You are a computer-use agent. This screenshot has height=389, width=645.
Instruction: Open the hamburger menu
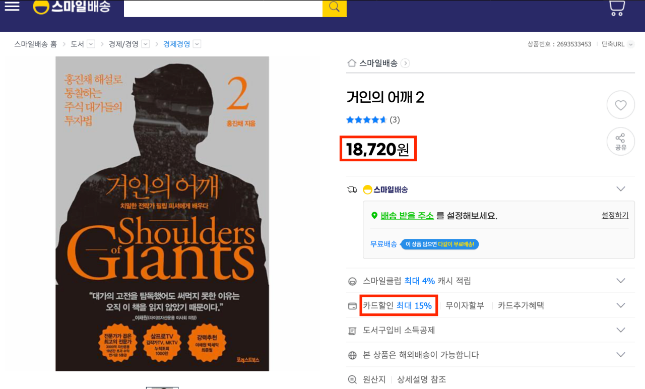pyautogui.click(x=12, y=6)
